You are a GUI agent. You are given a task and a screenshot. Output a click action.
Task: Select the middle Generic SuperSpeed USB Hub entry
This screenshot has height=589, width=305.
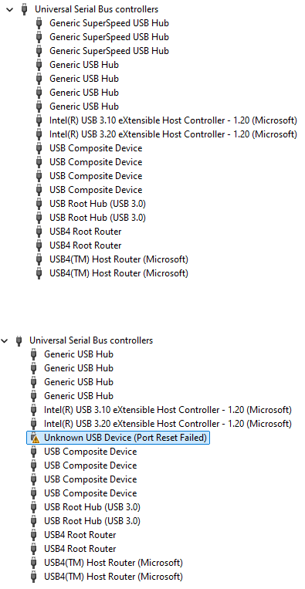tap(109, 37)
